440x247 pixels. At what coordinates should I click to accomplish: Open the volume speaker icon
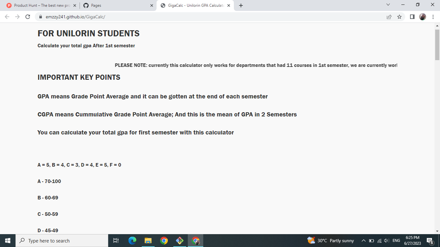386,241
